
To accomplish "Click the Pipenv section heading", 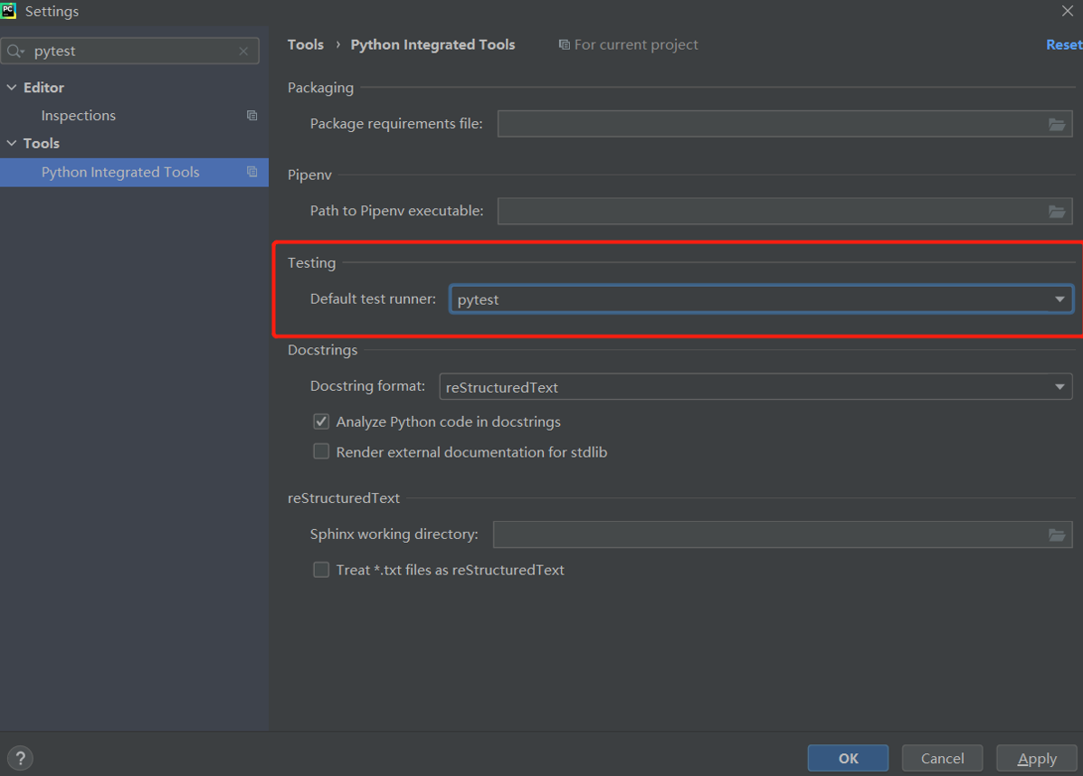I will 309,175.
